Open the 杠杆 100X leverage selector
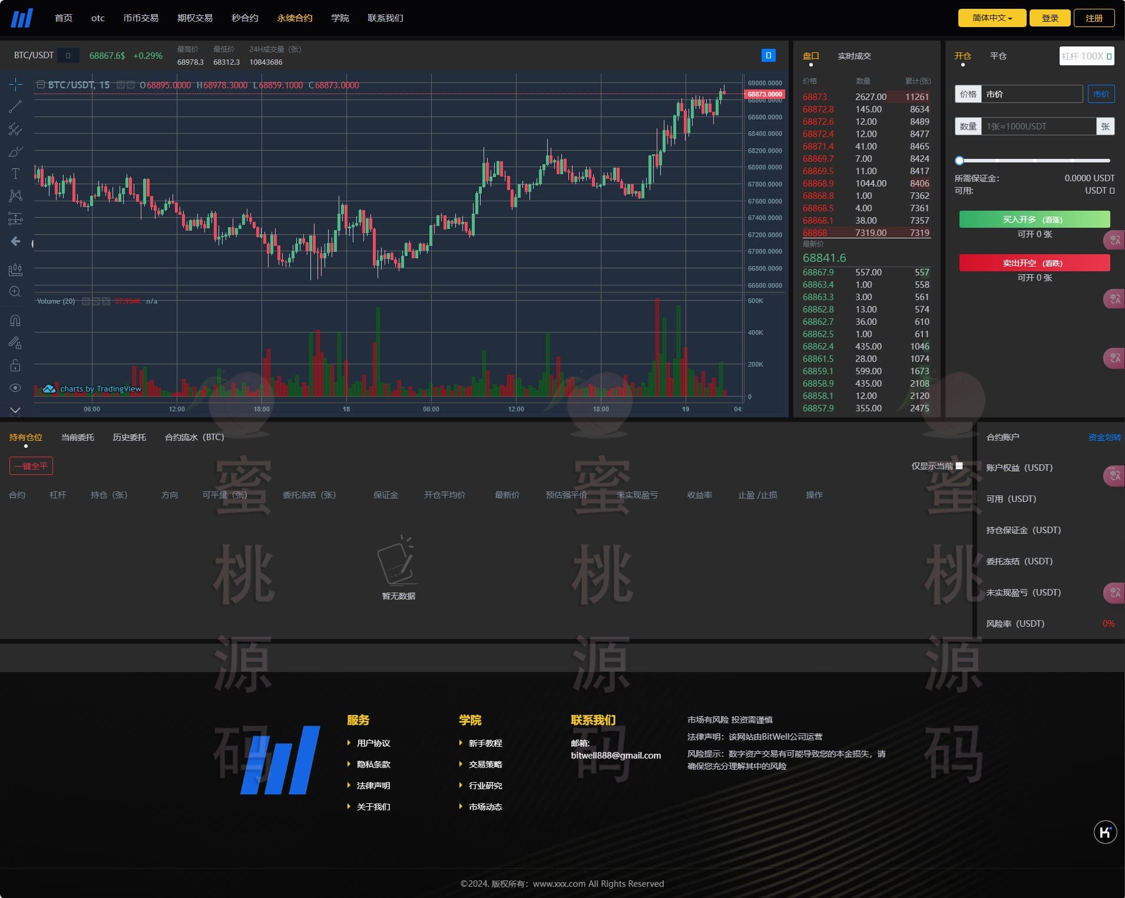Image resolution: width=1125 pixels, height=898 pixels. pyautogui.click(x=1086, y=56)
